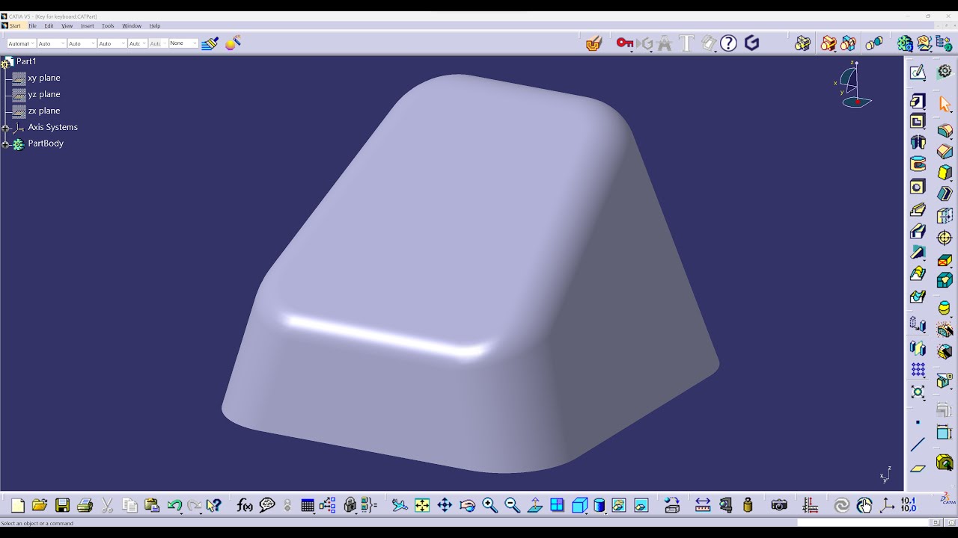The image size is (958, 538).
Task: Select the Chamfer tool
Action: pyautogui.click(x=945, y=152)
